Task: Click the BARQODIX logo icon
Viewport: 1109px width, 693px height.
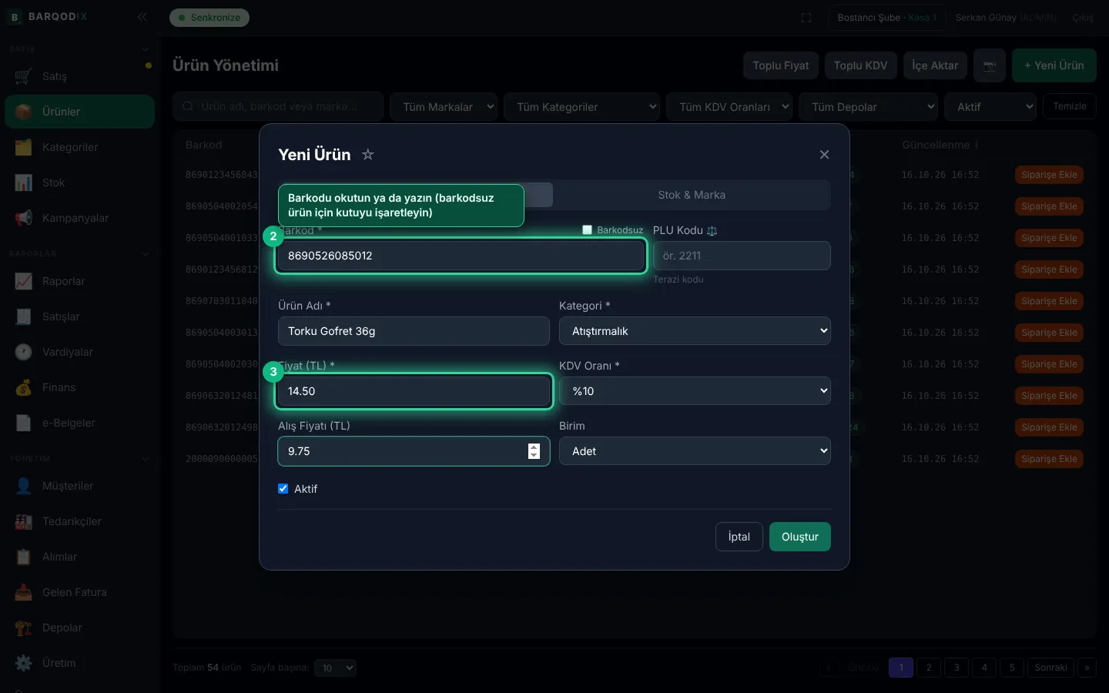Action: tap(14, 17)
